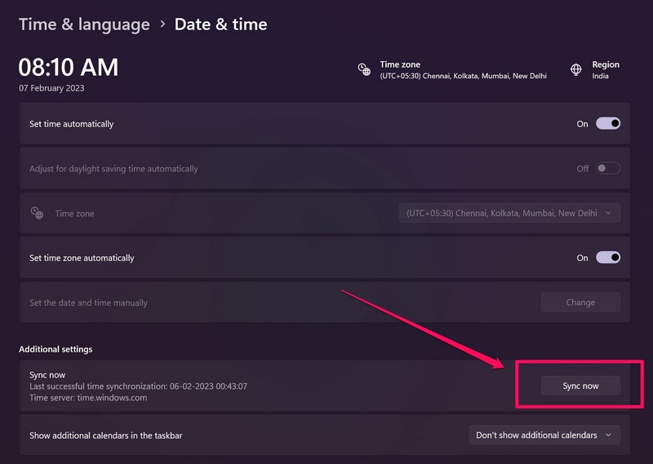Click the Date & time breadcrumb title
Screen dimensions: 653x464
pos(220,24)
